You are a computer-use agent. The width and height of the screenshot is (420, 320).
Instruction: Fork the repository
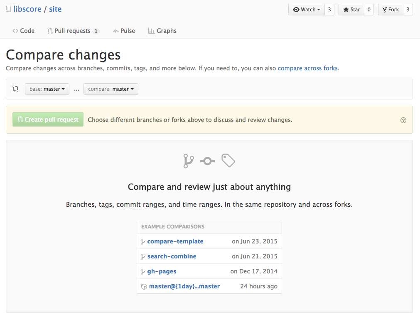click(x=391, y=10)
